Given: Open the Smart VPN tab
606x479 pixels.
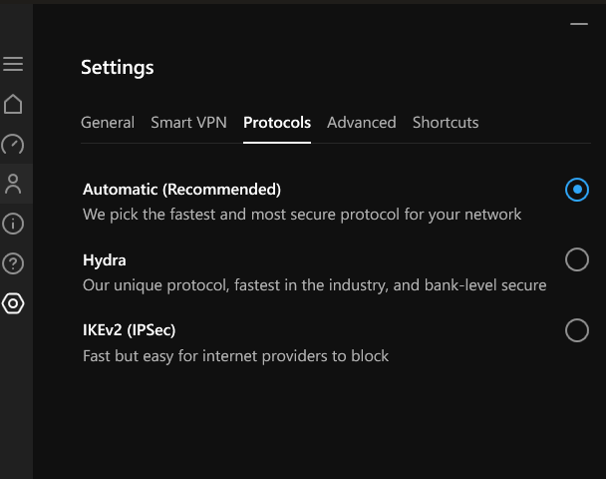Looking at the screenshot, I should (188, 123).
